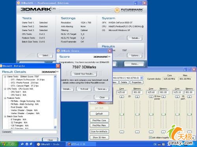Open the Windows Start button

(9, 144)
